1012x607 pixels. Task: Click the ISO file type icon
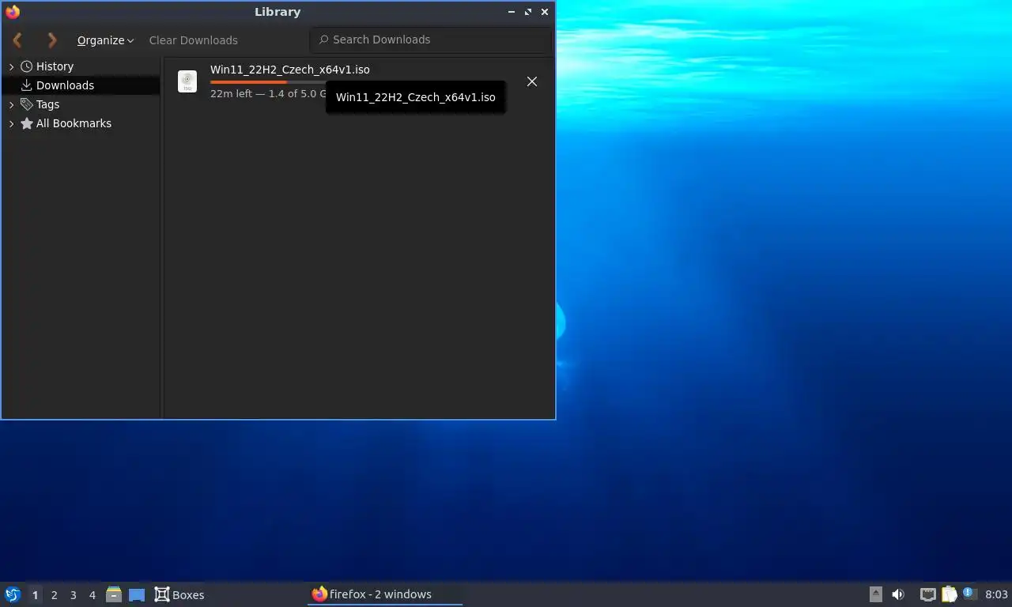point(187,81)
